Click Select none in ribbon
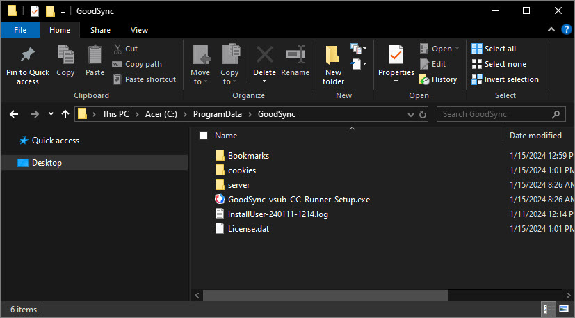Viewport: 575px width, 318px height. click(499, 64)
